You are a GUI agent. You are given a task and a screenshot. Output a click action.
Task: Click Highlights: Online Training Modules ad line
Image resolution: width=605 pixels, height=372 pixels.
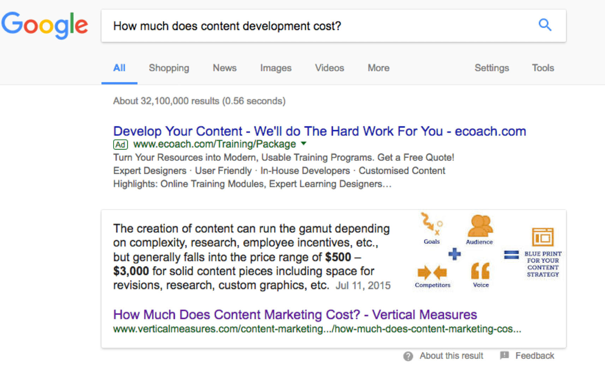[252, 184]
